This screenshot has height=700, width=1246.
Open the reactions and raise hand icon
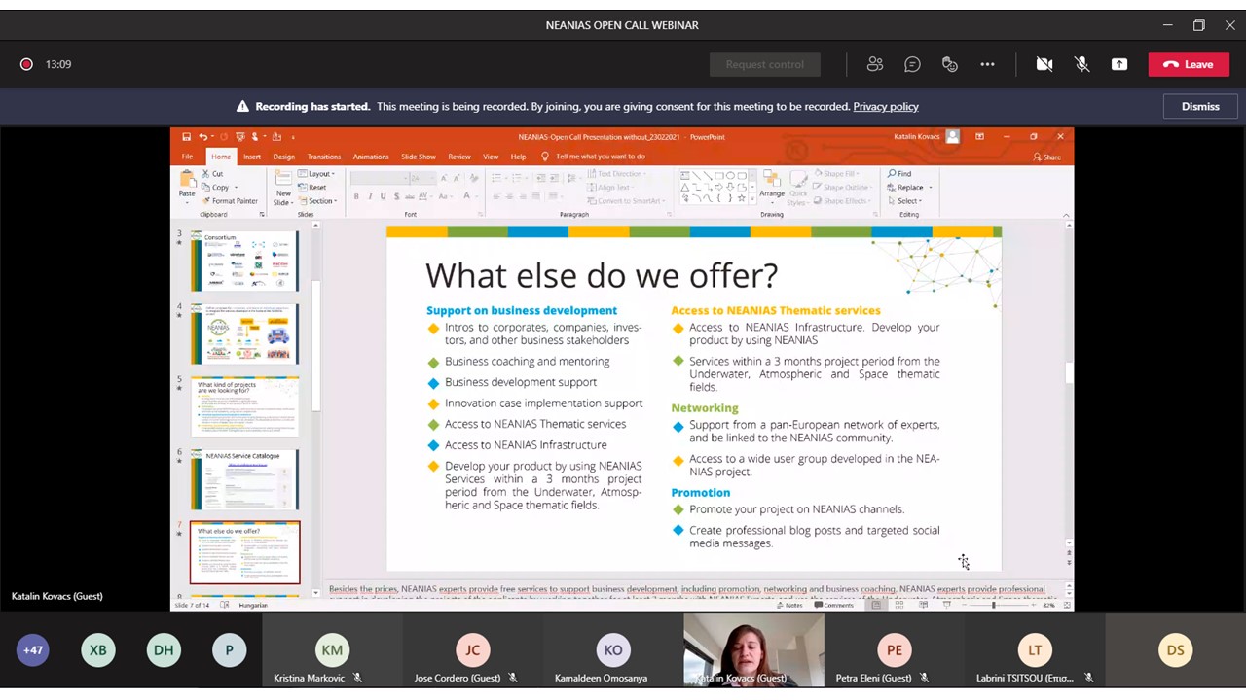(950, 64)
